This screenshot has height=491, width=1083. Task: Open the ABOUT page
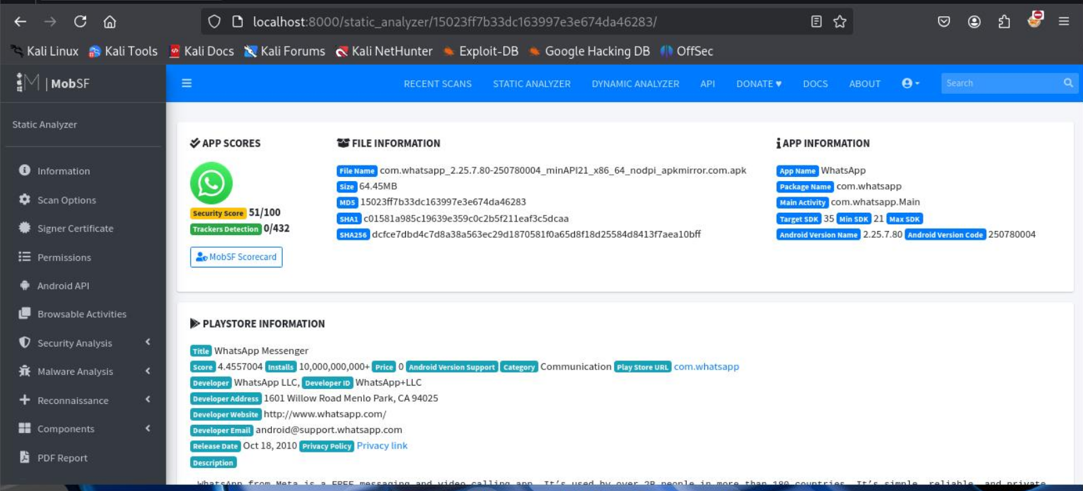click(865, 84)
